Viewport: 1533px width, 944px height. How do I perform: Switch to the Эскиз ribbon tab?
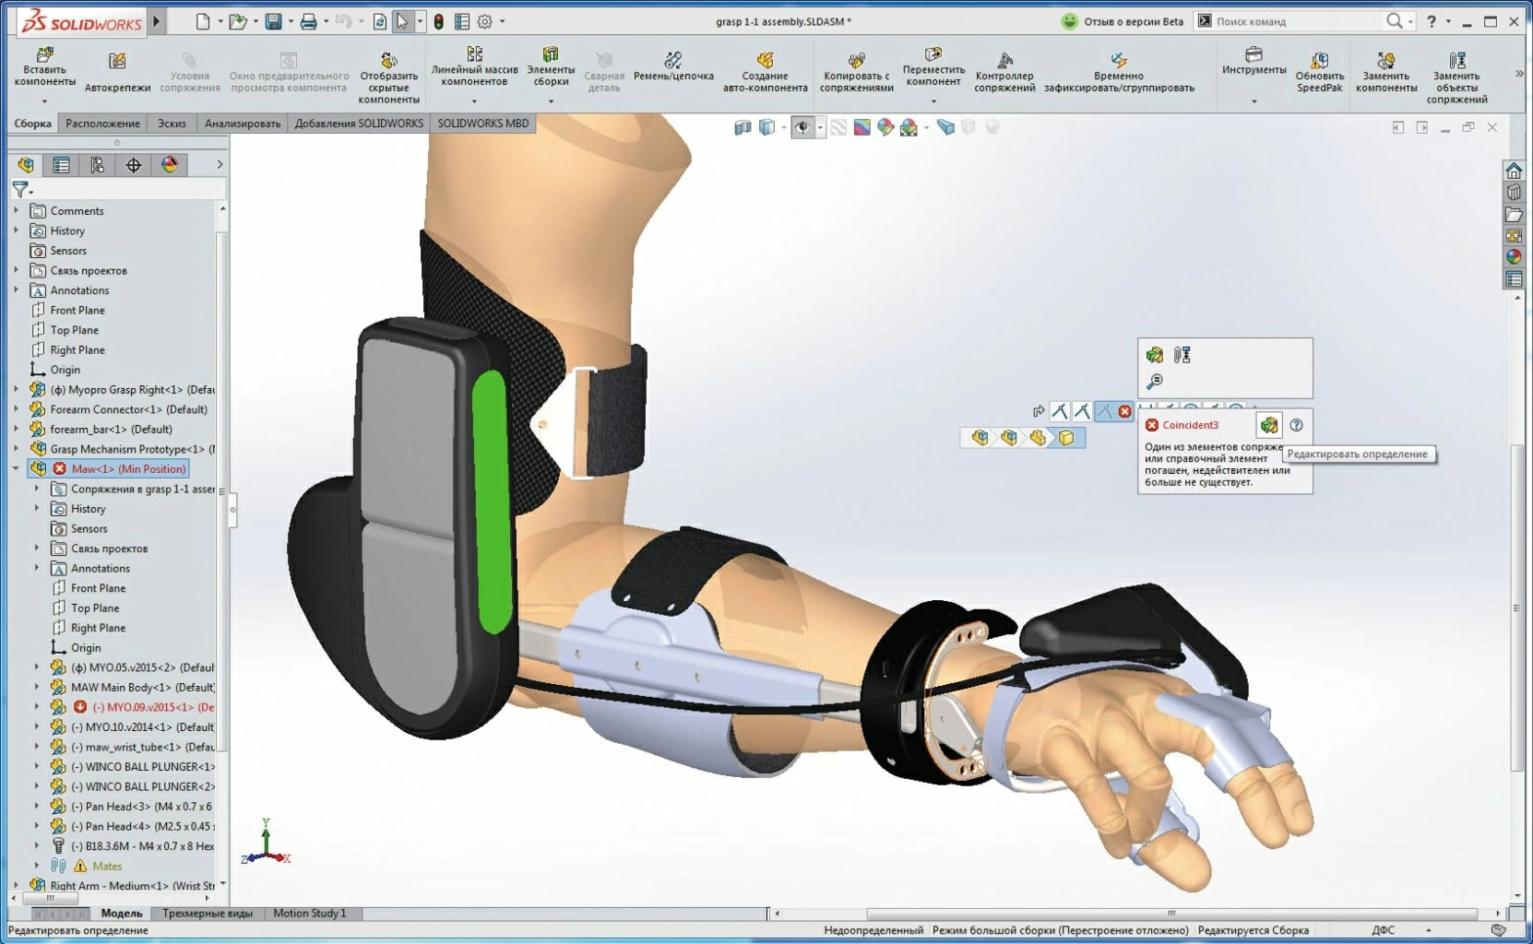click(x=172, y=124)
